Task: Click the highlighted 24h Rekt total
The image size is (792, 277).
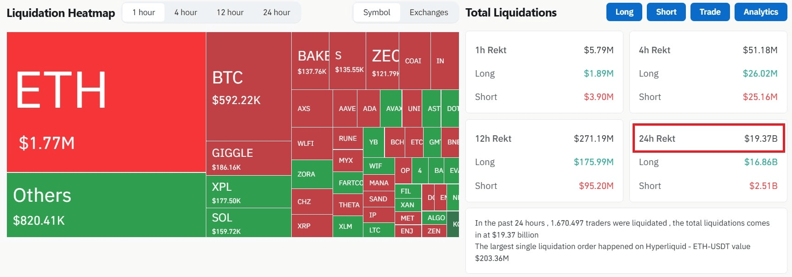Action: click(x=708, y=138)
